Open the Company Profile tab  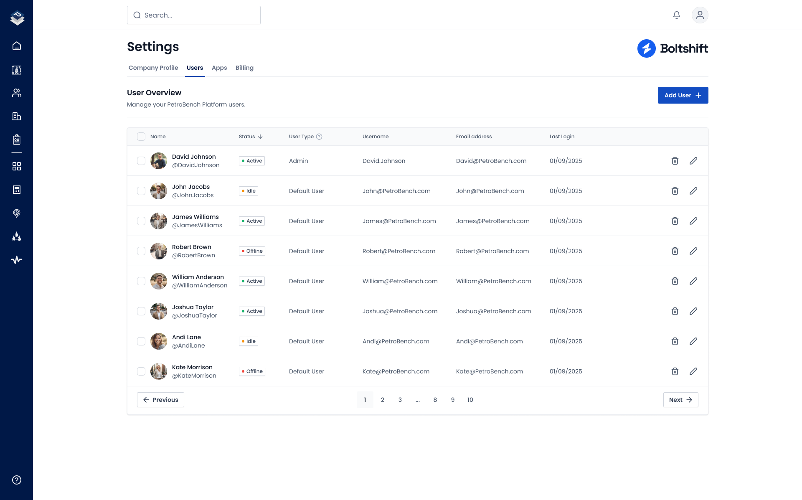click(x=153, y=68)
